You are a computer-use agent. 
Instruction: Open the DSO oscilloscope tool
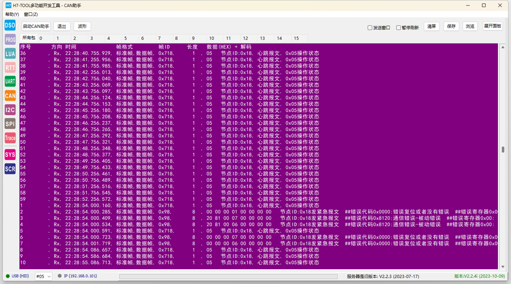(x=10, y=25)
